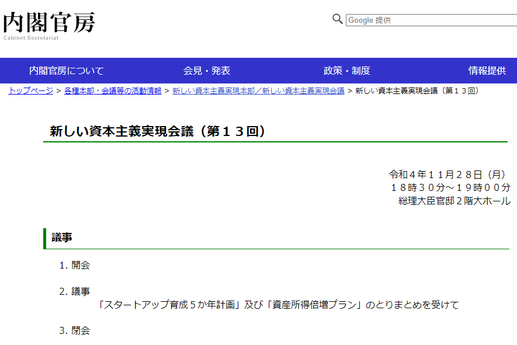
Task: Click agenda item 2. 議事
Action: pyautogui.click(x=75, y=291)
